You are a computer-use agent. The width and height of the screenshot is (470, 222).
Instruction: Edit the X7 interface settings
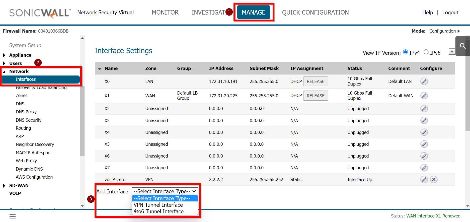coord(424,168)
